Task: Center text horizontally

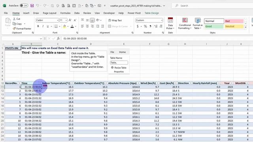Action: 87,26
